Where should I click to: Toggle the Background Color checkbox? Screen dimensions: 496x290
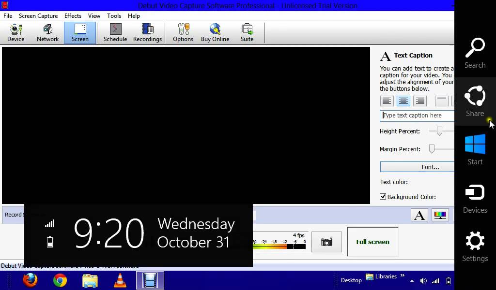click(x=383, y=197)
